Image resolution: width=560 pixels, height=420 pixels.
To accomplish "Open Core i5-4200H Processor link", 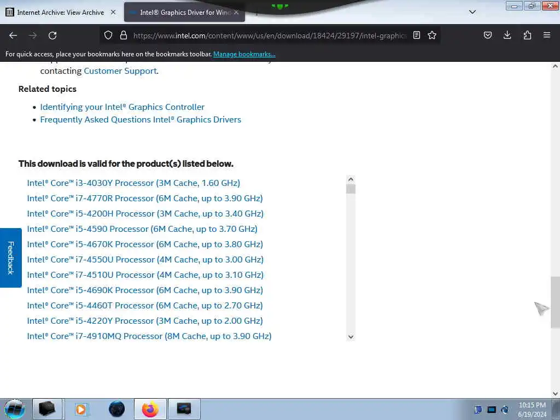I will [145, 214].
